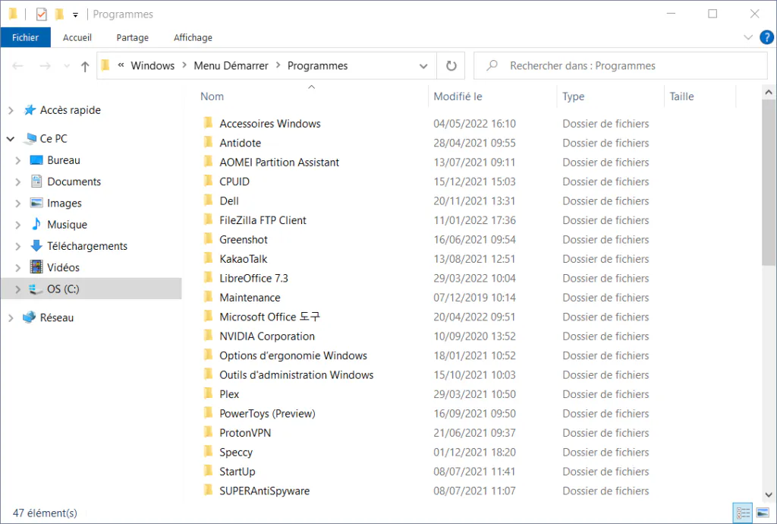Click the vertical scrollbar down arrow
The width and height of the screenshot is (777, 524).
(769, 494)
